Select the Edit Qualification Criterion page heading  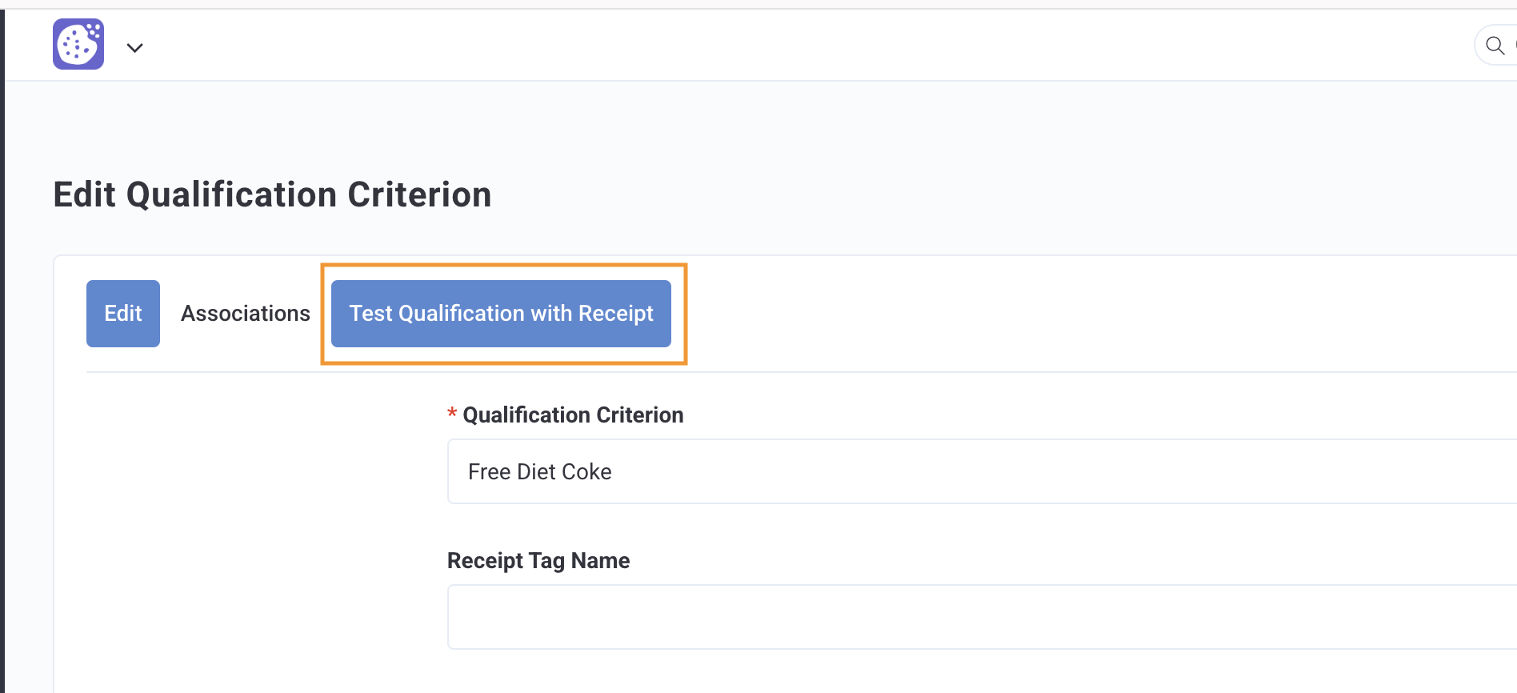tap(272, 194)
